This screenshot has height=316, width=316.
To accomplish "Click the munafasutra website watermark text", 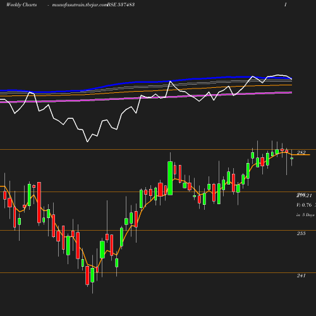I will tap(80, 5).
